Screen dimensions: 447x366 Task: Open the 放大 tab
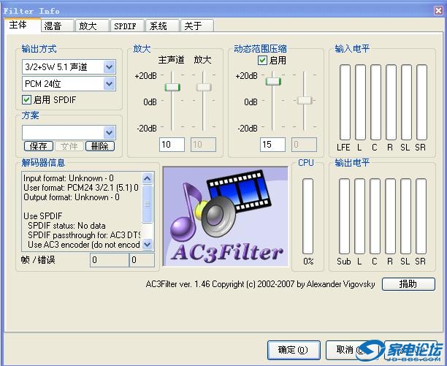(92, 26)
